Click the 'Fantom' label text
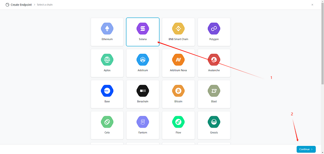 click(143, 132)
